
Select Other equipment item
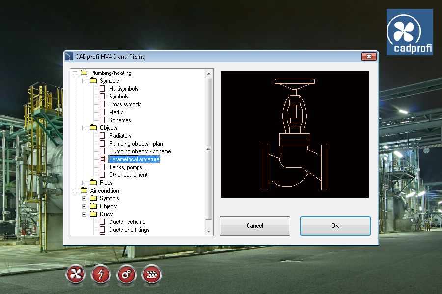(x=128, y=175)
